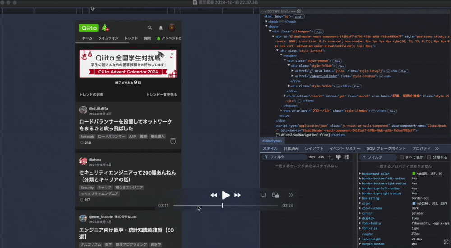
Task: Open notifications bell on Qiita header
Action: click(x=161, y=28)
